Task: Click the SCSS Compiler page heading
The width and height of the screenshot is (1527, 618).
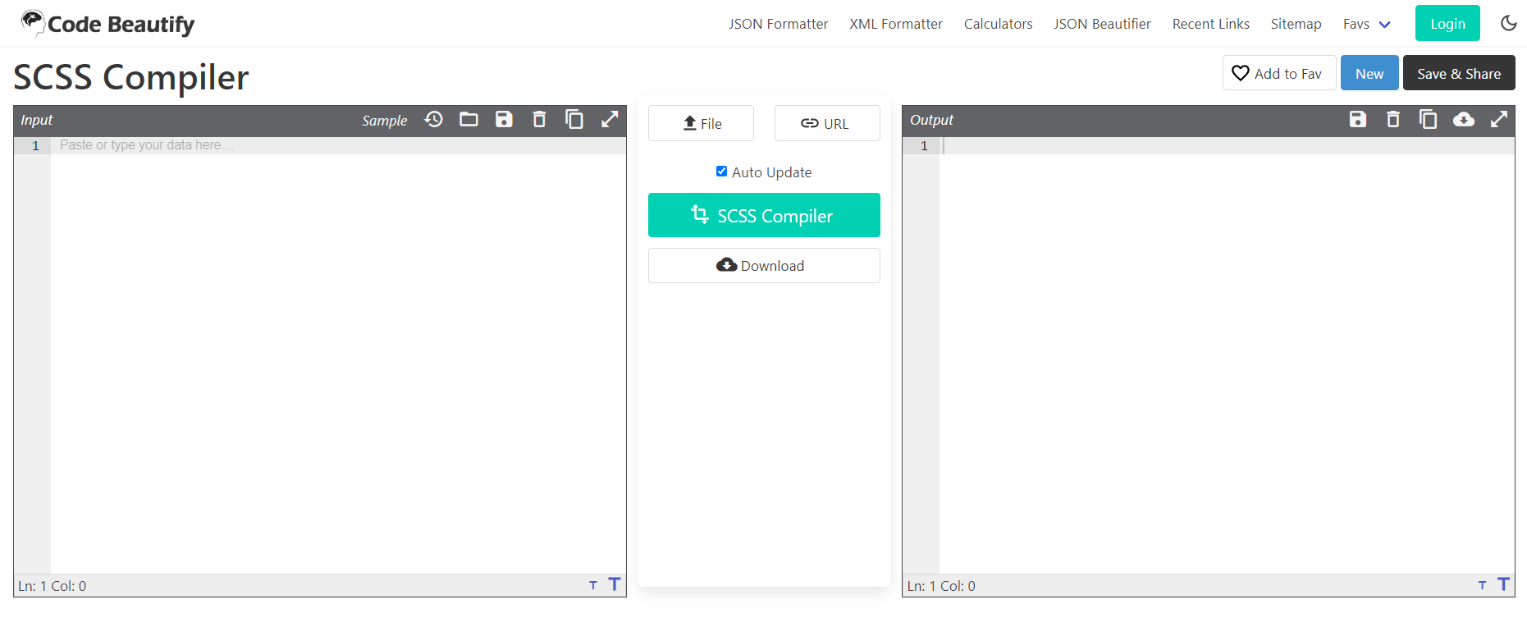Action: click(x=131, y=77)
